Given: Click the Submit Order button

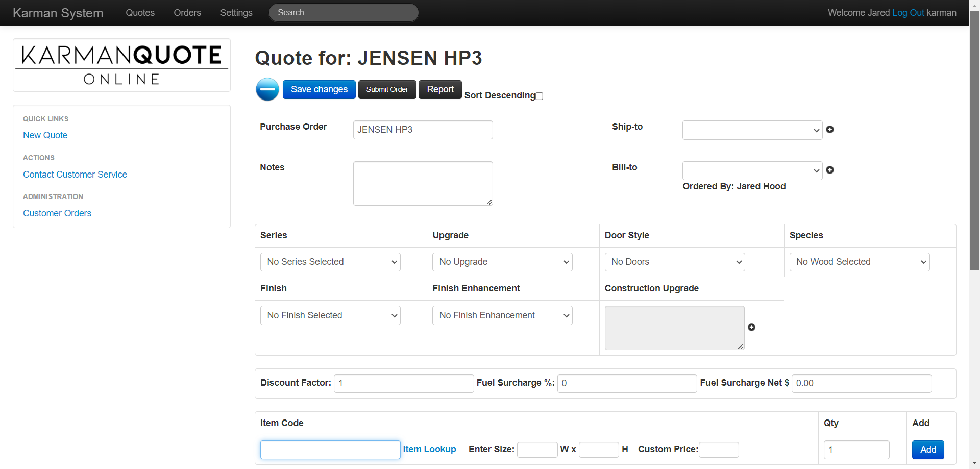Looking at the screenshot, I should point(387,89).
